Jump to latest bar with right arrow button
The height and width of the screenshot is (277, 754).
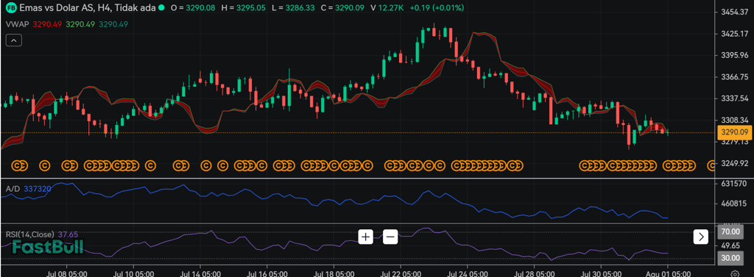pos(701,236)
